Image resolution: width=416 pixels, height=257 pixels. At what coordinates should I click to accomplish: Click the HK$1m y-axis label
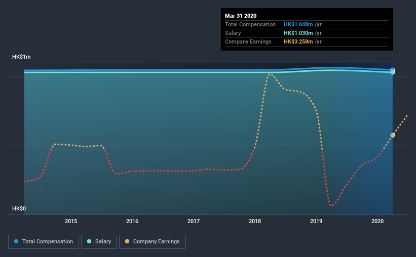(21, 57)
